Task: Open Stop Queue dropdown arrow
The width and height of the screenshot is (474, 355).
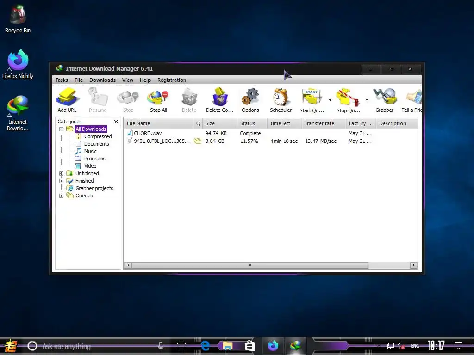Action: point(367,100)
